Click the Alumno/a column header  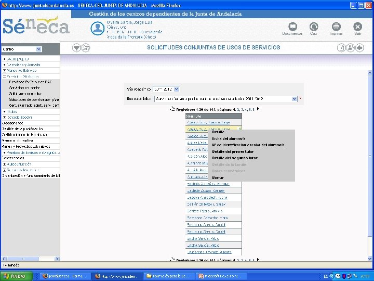213,116
